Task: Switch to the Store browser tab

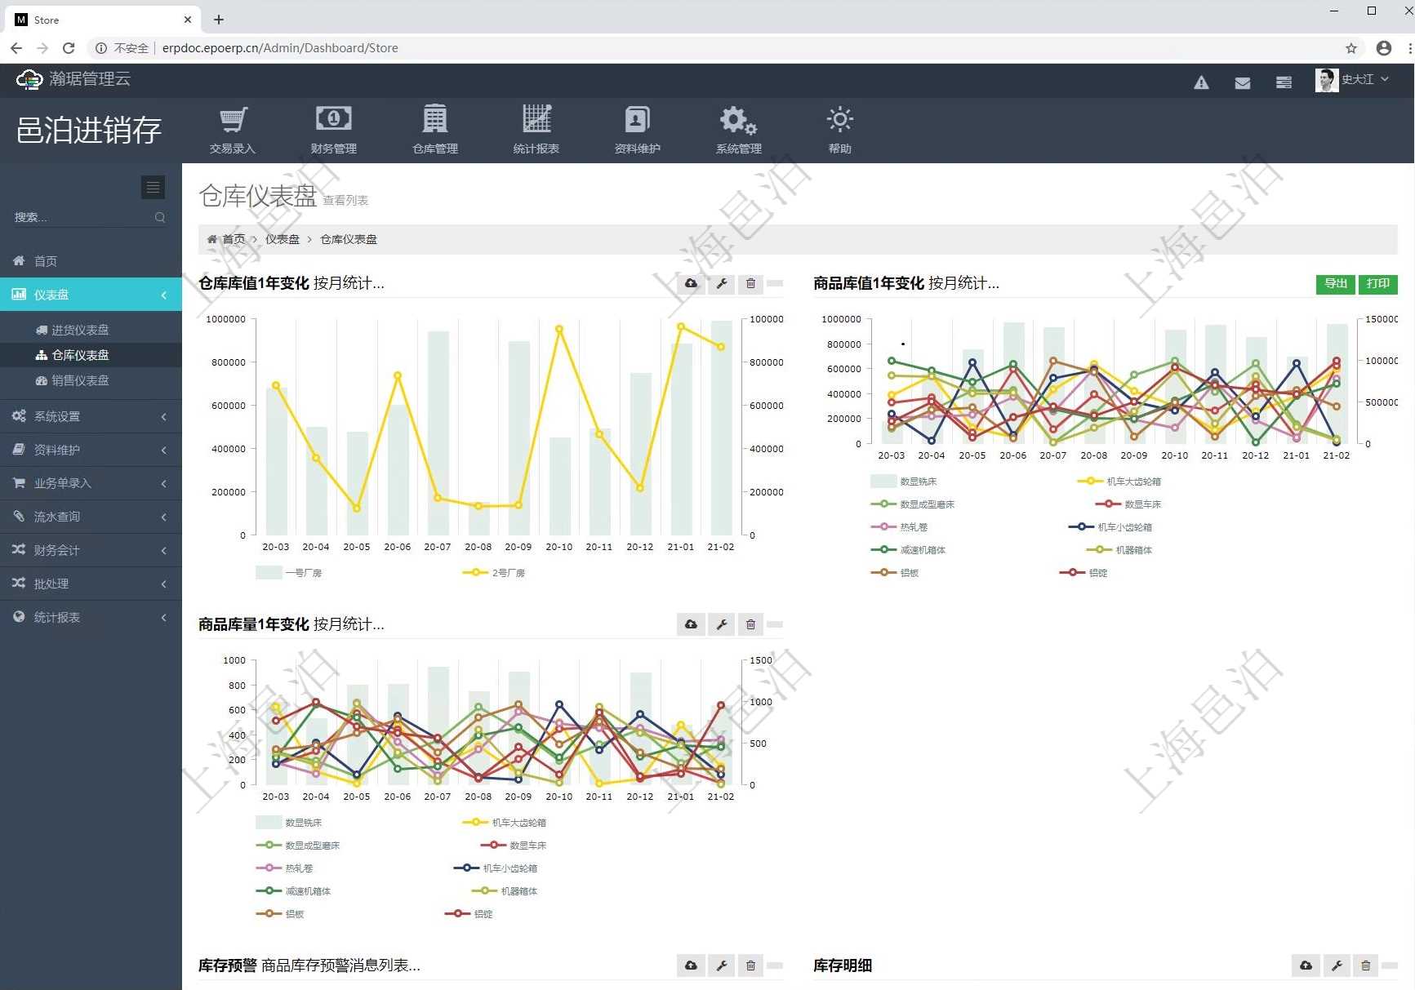Action: (102, 20)
